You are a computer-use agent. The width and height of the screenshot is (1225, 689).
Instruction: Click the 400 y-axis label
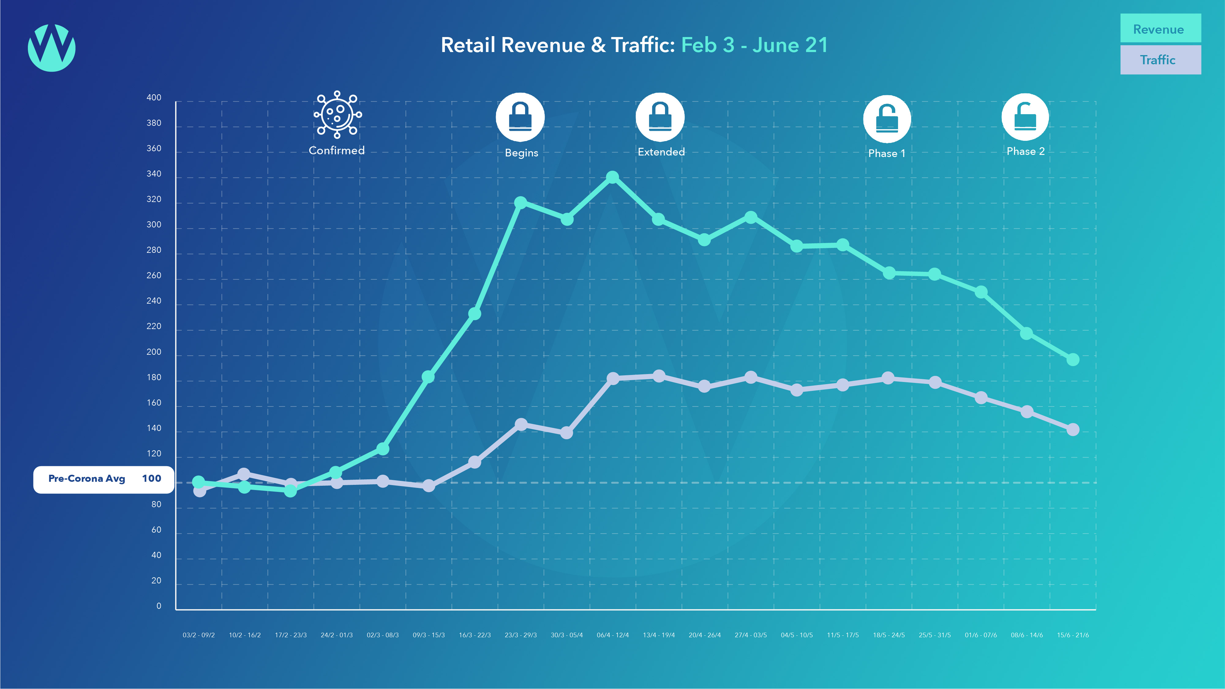coord(154,97)
